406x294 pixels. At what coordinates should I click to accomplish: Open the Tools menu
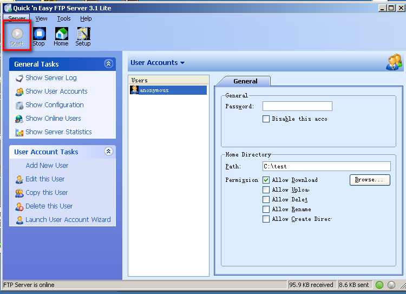point(64,18)
